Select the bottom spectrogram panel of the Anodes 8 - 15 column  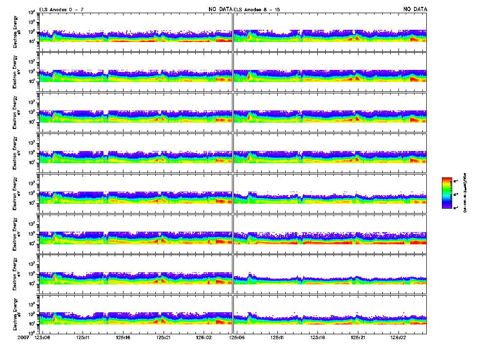(330, 315)
